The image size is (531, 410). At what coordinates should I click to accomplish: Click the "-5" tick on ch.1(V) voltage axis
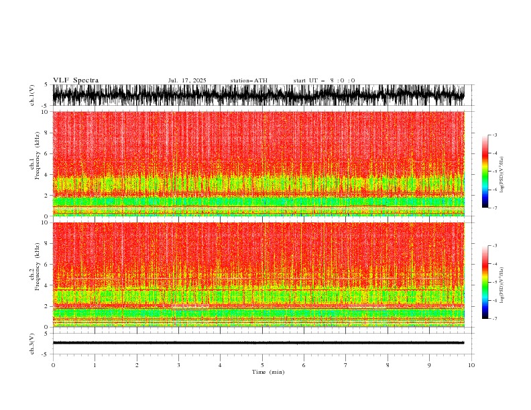[x=45, y=106]
